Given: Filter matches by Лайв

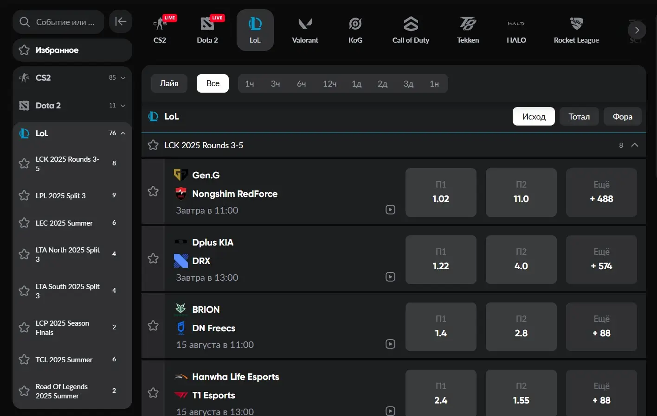Looking at the screenshot, I should [169, 83].
